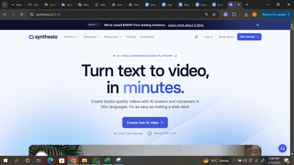Viewport: 294px width, 165px height.
Task: Open the Extensions puzzle menu
Action: pos(234,14)
